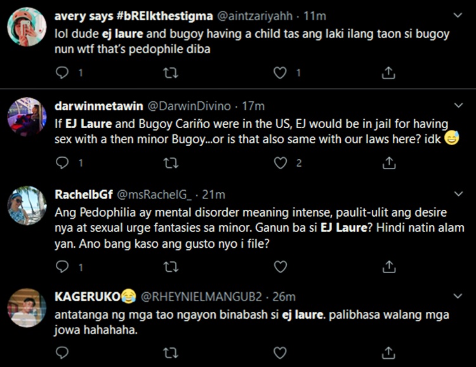Viewport: 476px width, 367px height.
Task: Click RachelbGf's profile photo
Action: (27, 205)
